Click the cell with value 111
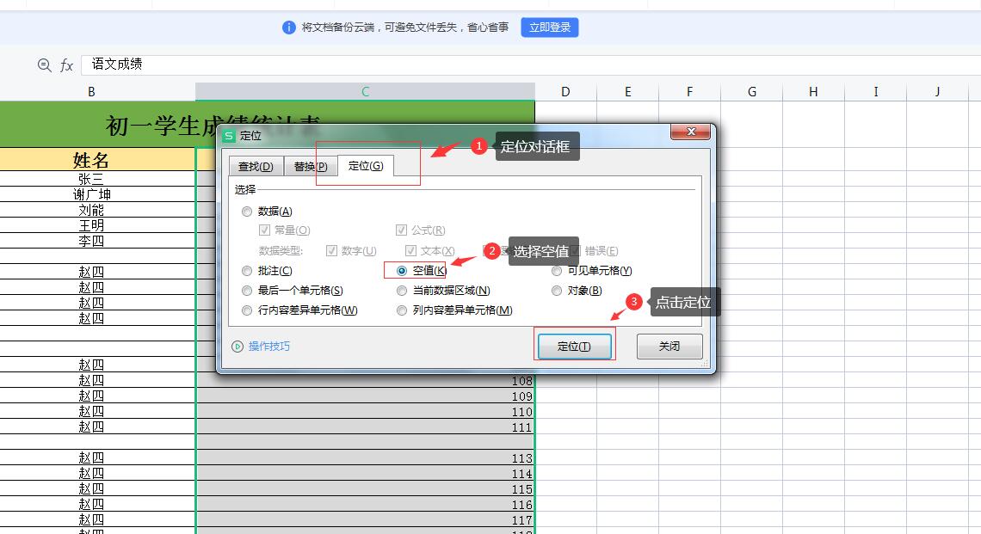981x534 pixels. pos(366,427)
